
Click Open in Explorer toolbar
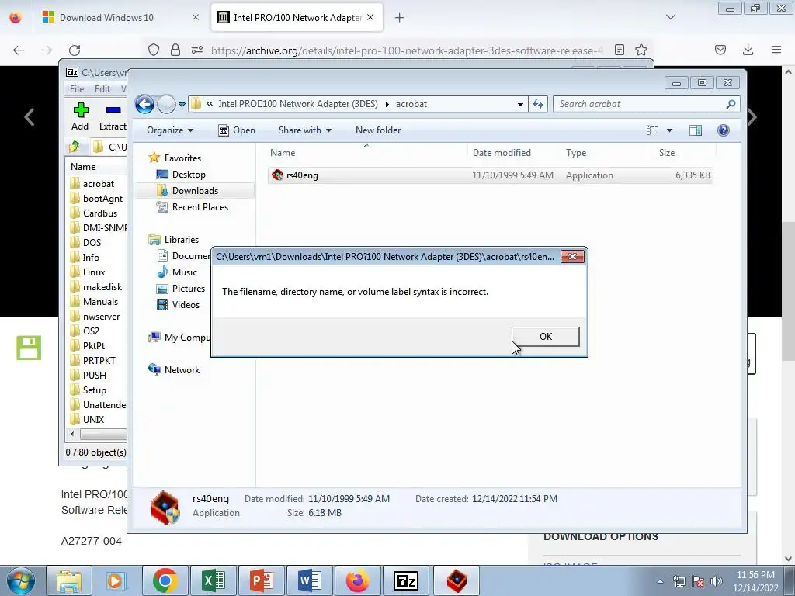coord(237,130)
